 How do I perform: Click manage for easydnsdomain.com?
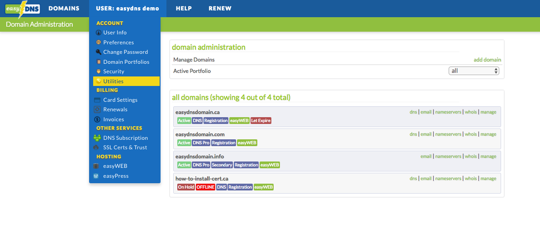[x=488, y=134]
